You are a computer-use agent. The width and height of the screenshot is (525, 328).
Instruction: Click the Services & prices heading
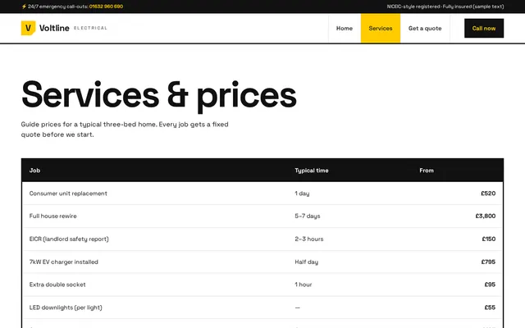(158, 96)
